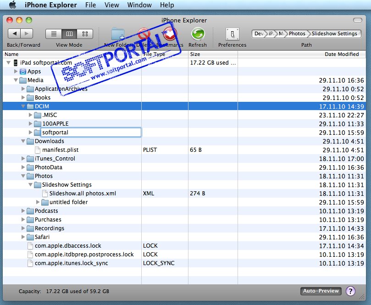This screenshot has width=371, height=305.
Task: Select the Books folder icon
Action: click(30, 98)
